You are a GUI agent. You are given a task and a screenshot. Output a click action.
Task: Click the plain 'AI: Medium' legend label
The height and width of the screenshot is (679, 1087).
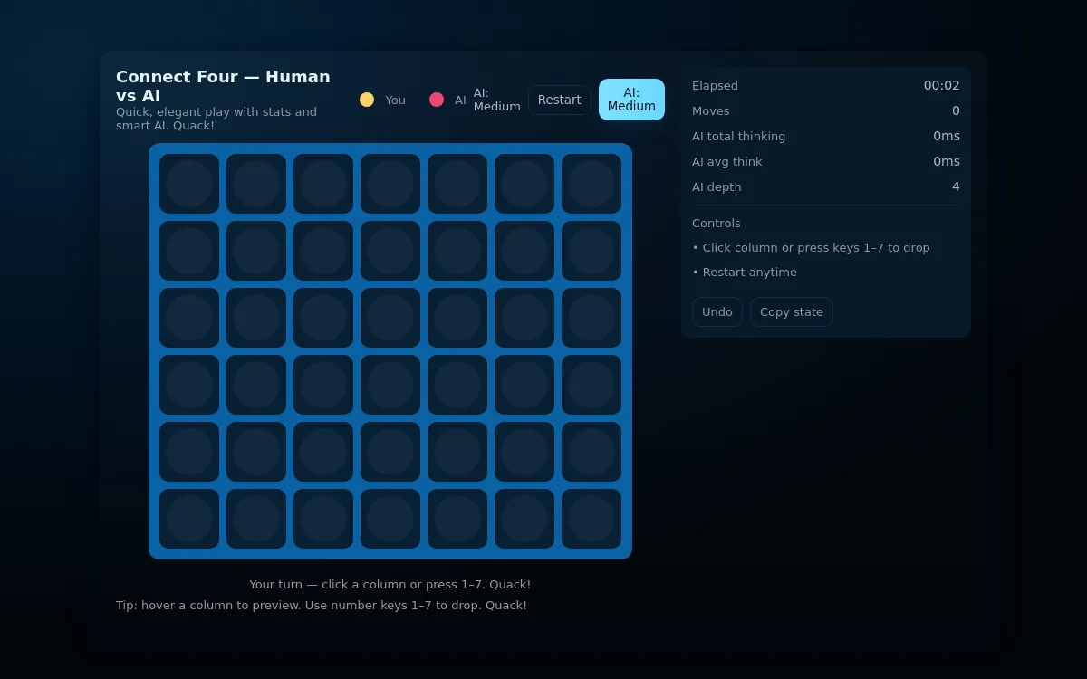coord(496,100)
